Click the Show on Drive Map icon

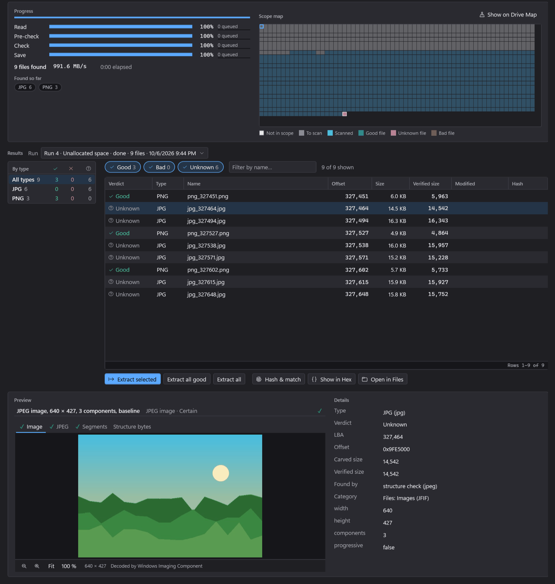pyautogui.click(x=482, y=15)
